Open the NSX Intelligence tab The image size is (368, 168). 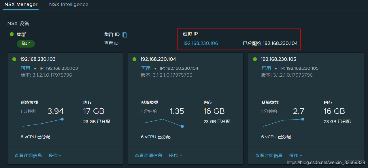(69, 5)
